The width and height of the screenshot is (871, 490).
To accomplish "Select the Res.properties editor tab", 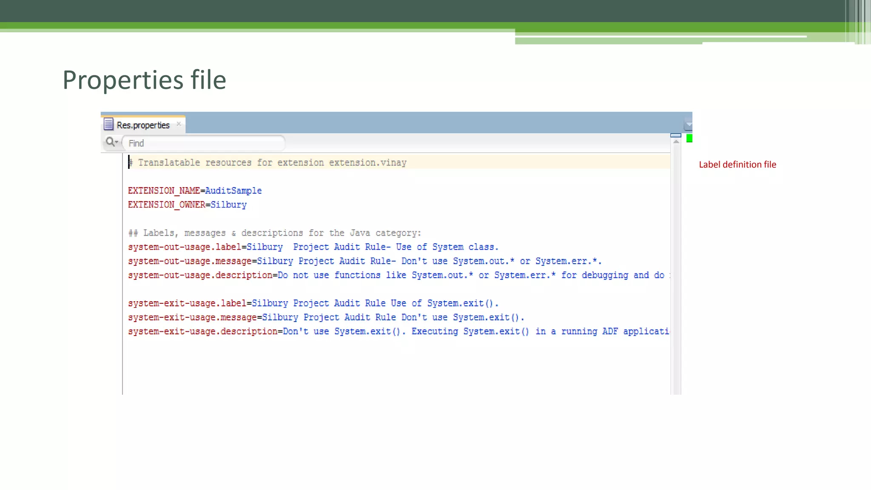I will click(143, 125).
